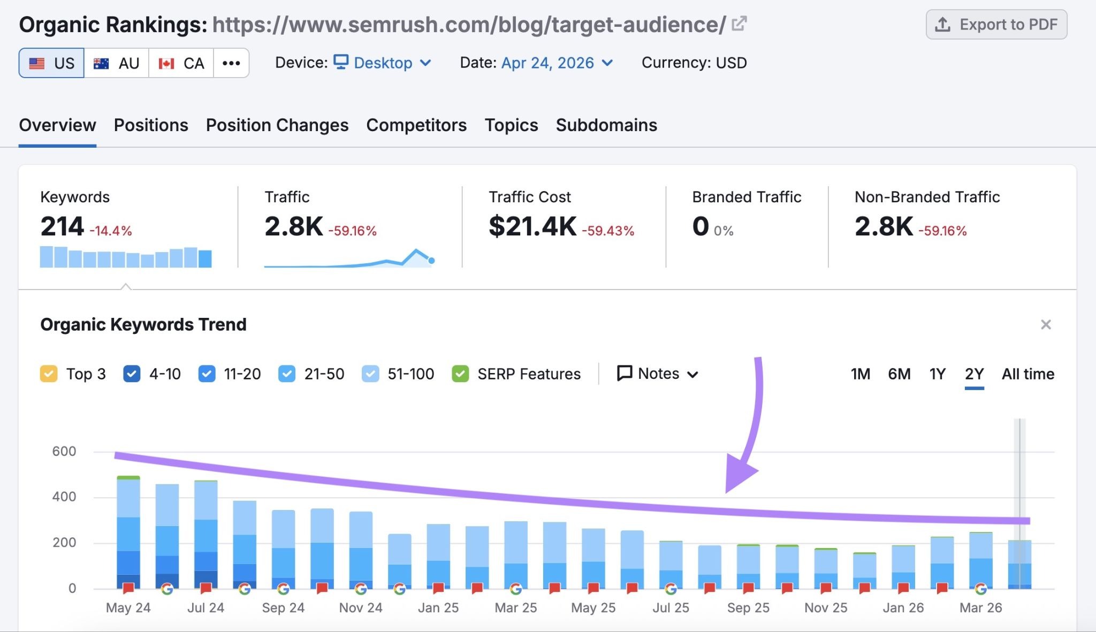1096x632 pixels.
Task: Click the Jul 24 keywords bar
Action: [206, 535]
